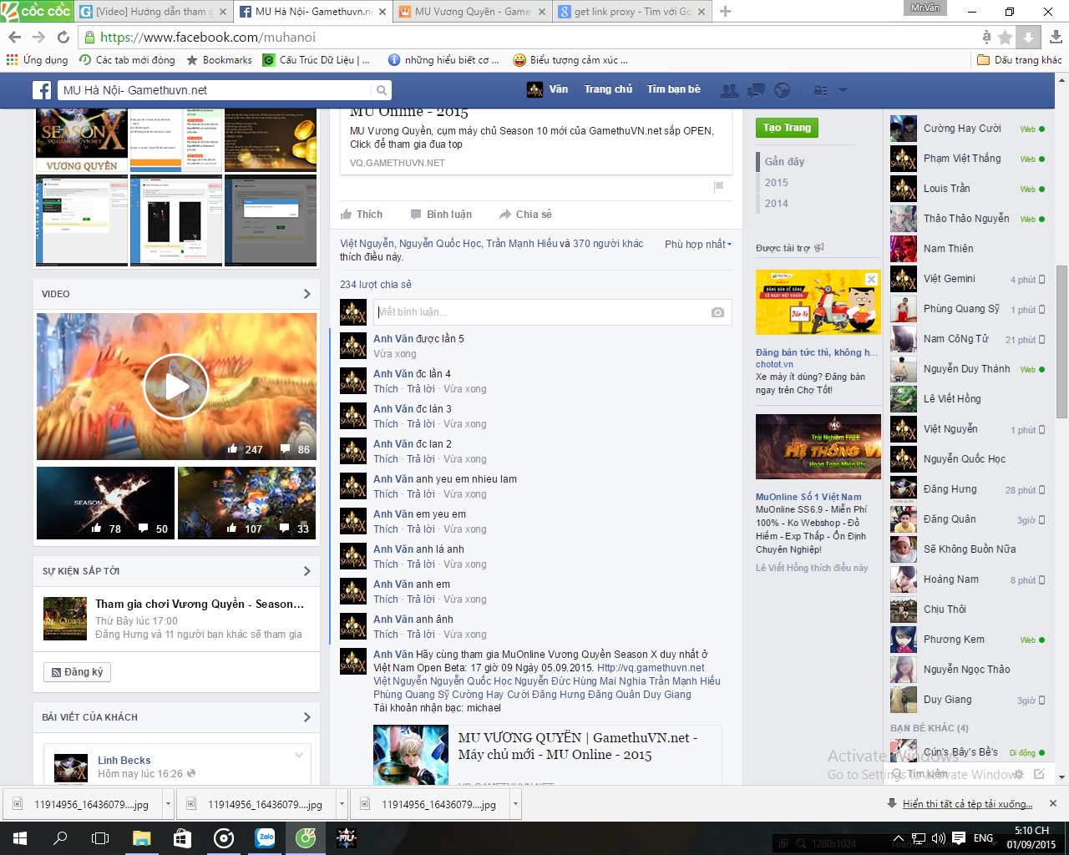Open privacy shortcuts icon
1069x855 pixels.
(821, 90)
